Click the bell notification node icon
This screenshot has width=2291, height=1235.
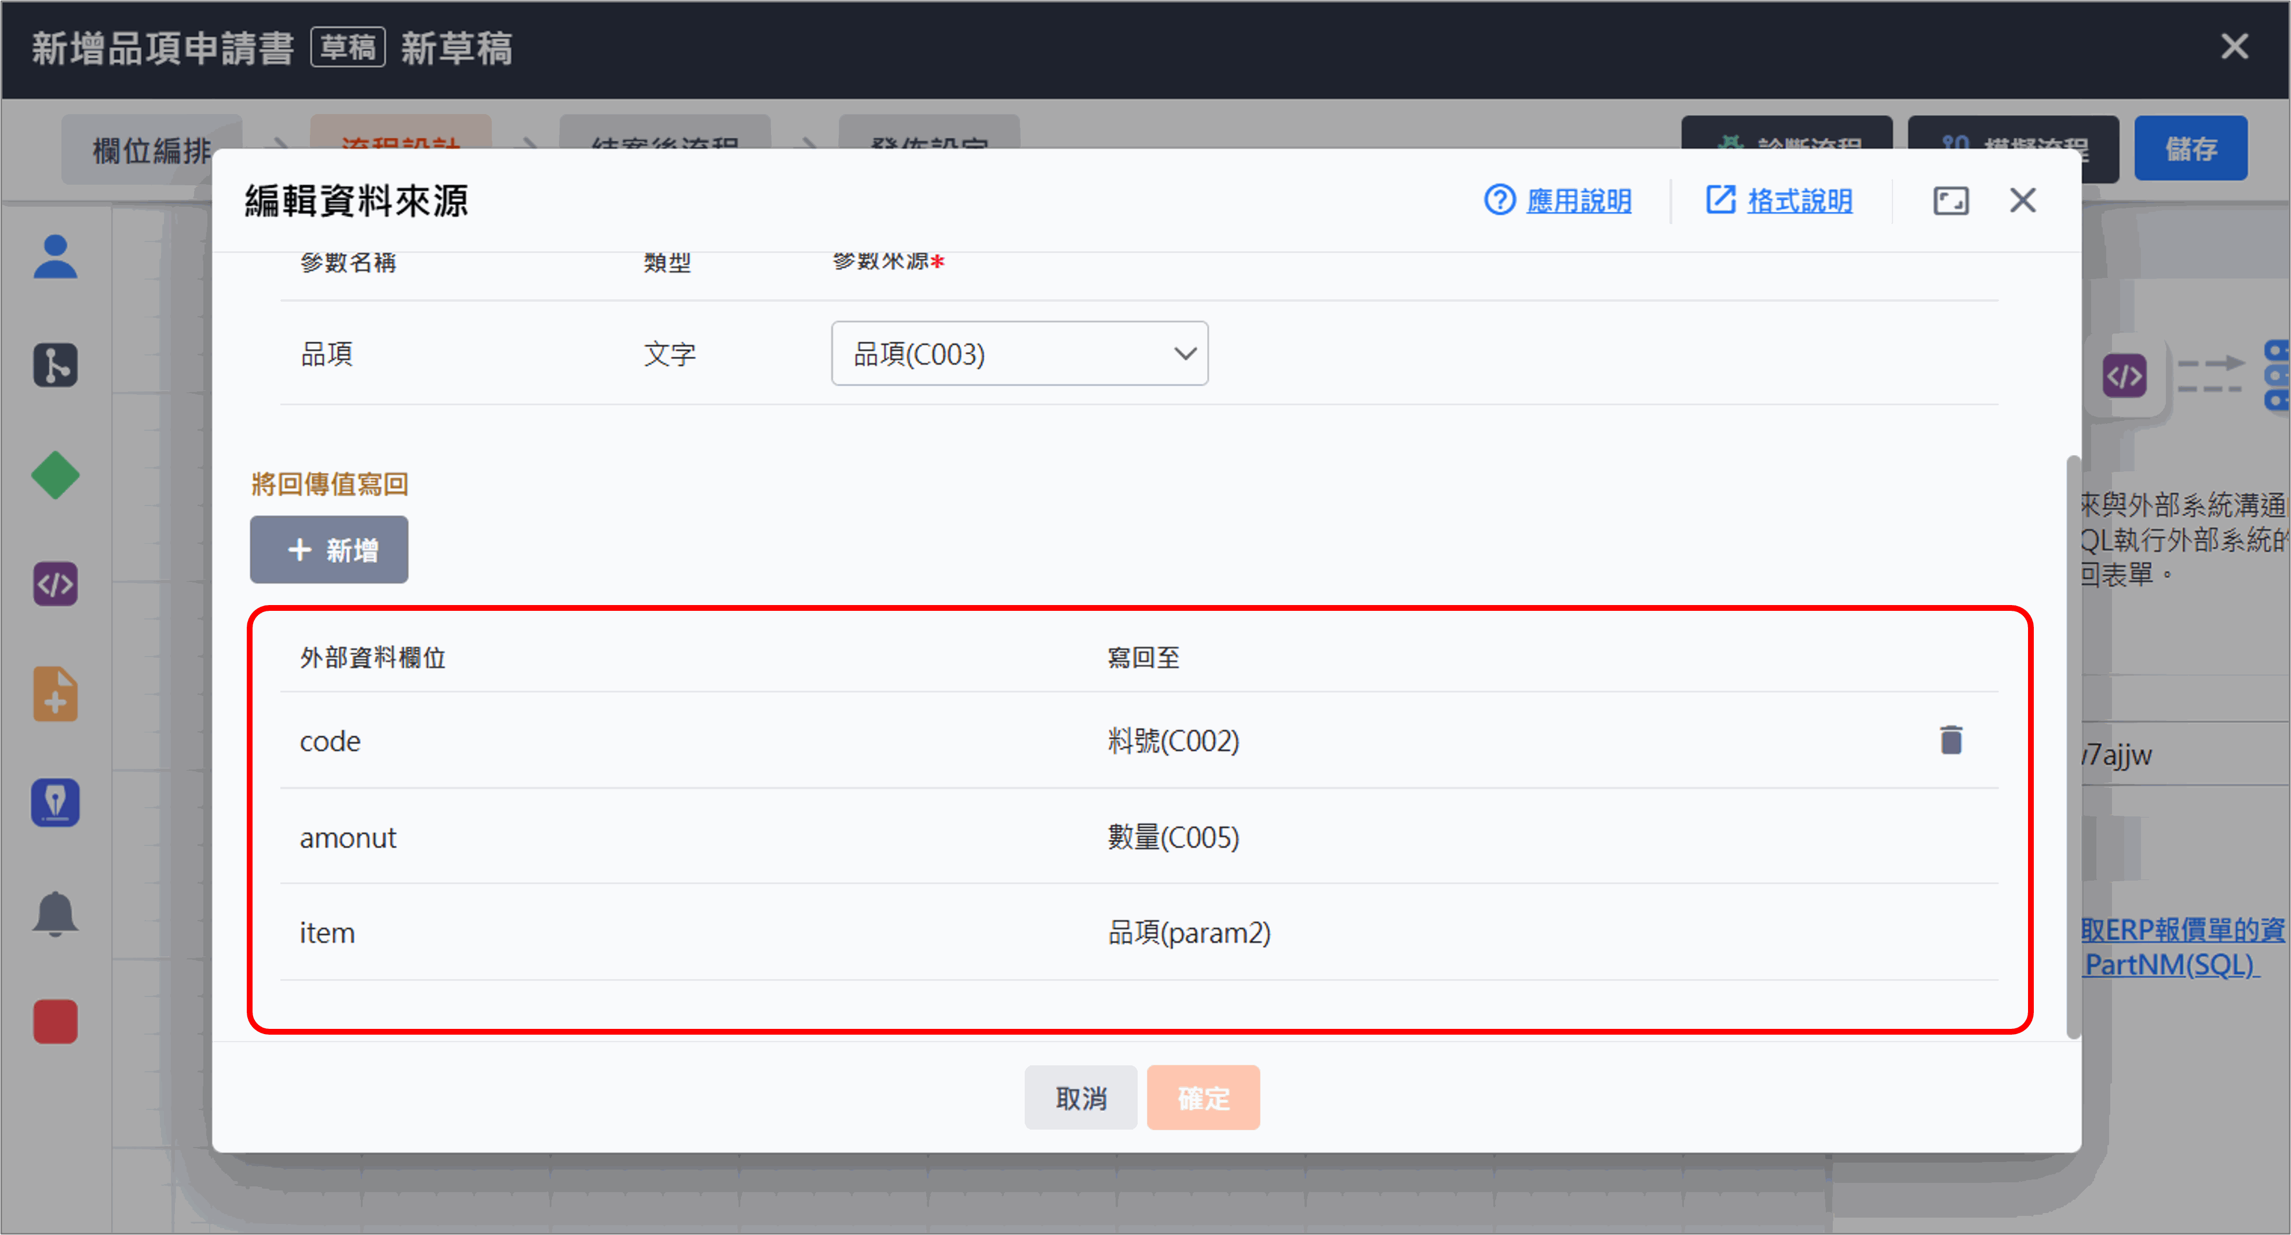pyautogui.click(x=55, y=913)
